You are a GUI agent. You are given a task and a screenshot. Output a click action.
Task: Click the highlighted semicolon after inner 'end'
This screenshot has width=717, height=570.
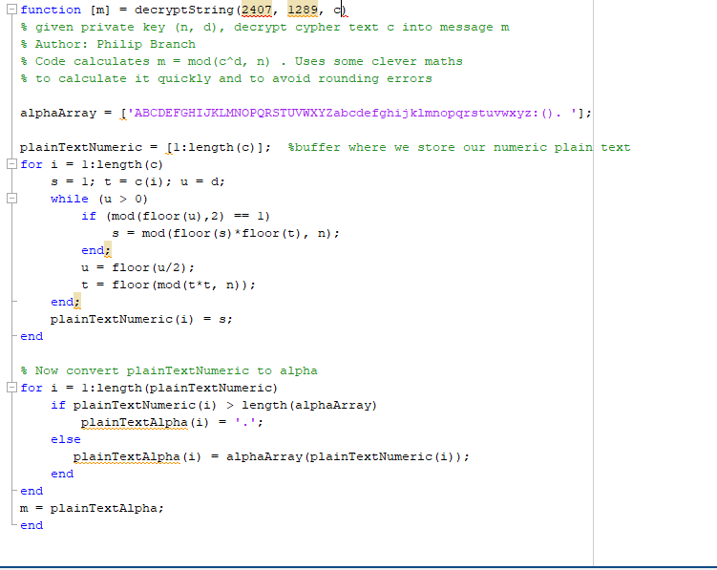coord(108,250)
